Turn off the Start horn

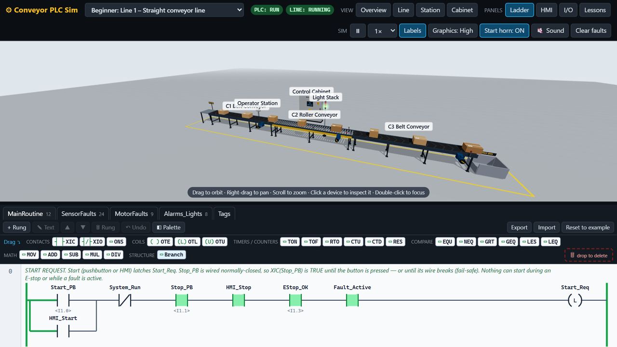(x=504, y=31)
